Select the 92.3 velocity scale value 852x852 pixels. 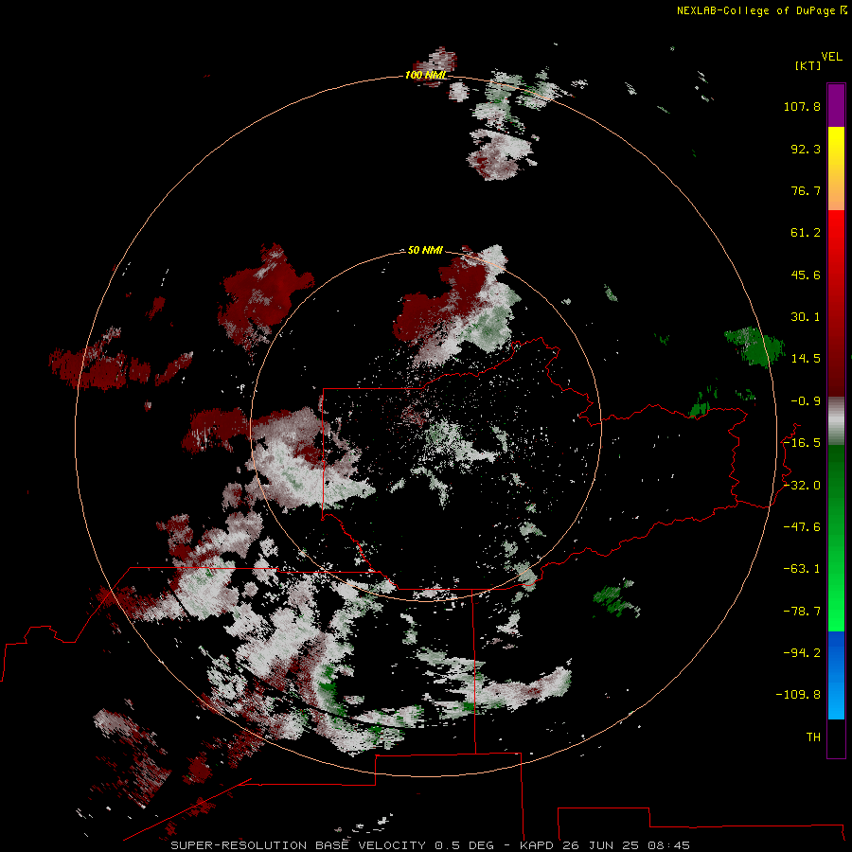tap(806, 149)
